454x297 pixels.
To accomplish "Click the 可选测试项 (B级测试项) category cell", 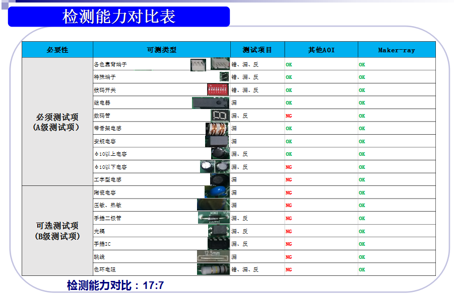I will (x=57, y=231).
